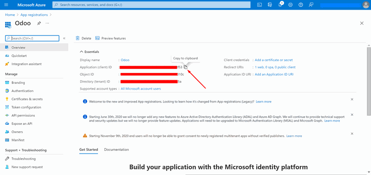Image resolution: width=371 pixels, height=175 pixels.
Task: Dismiss the welcome App registrations notice
Action: coord(352,99)
